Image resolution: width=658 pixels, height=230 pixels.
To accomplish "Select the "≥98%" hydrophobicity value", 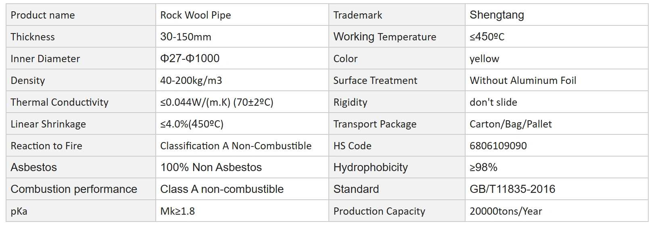I will pyautogui.click(x=483, y=167).
